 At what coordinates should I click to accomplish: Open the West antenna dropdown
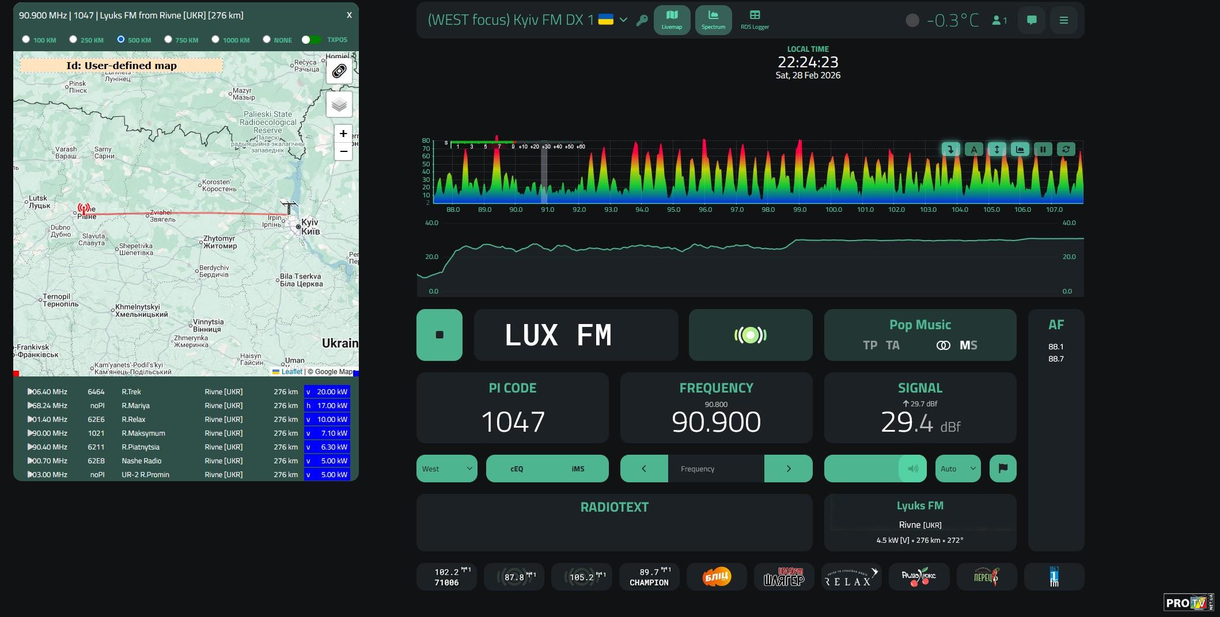[446, 469]
